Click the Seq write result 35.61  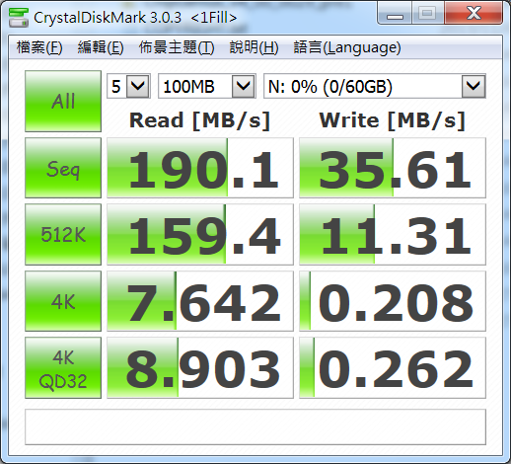pyautogui.click(x=393, y=168)
